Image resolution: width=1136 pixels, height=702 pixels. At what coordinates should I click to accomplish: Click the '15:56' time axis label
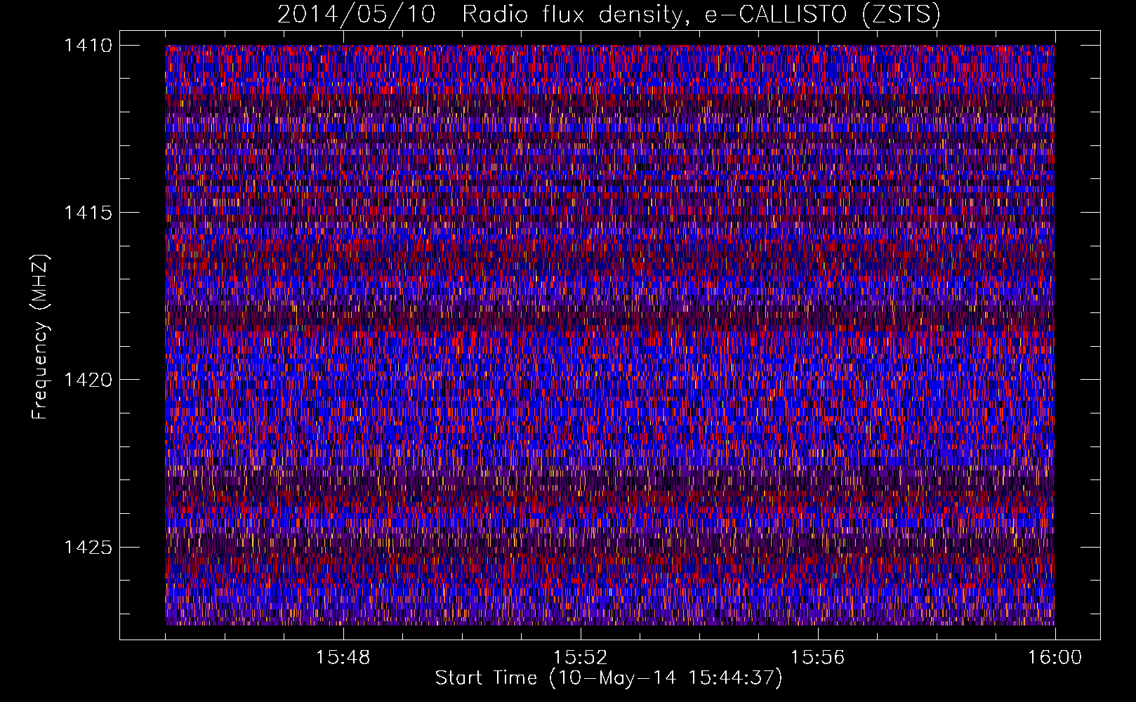(817, 658)
